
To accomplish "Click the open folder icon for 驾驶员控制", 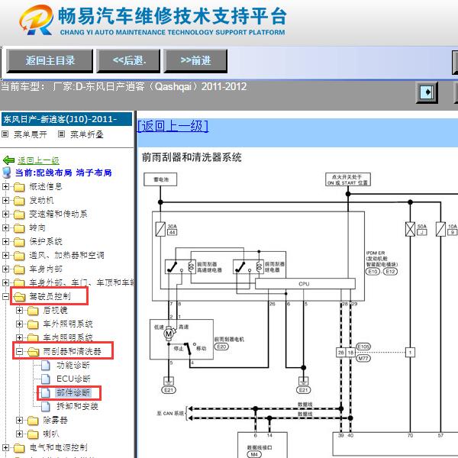I will (x=20, y=297).
